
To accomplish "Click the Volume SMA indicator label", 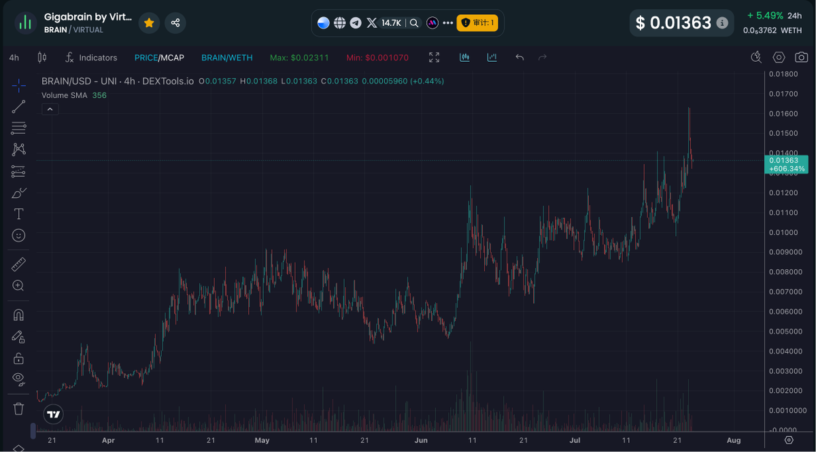I will point(65,95).
